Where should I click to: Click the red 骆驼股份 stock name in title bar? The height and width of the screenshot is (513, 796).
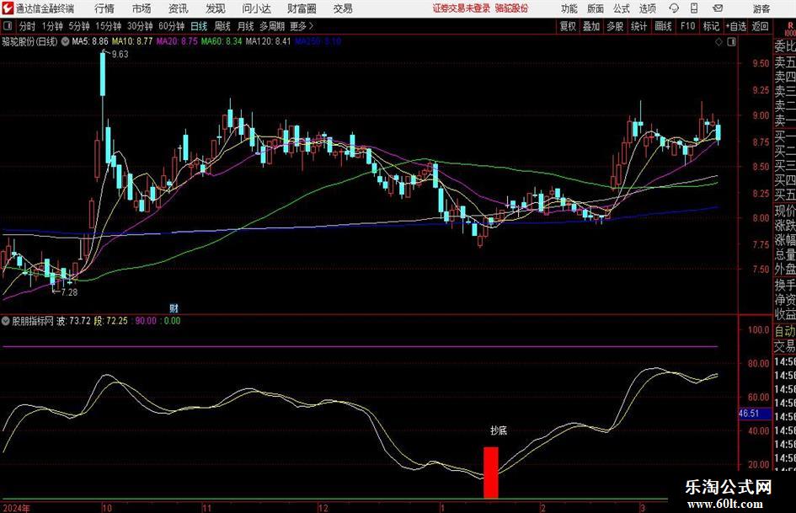click(x=512, y=8)
